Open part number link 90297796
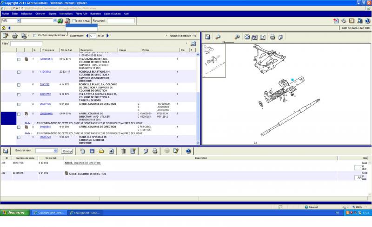Viewport: 372px width, 227px height. (45, 104)
